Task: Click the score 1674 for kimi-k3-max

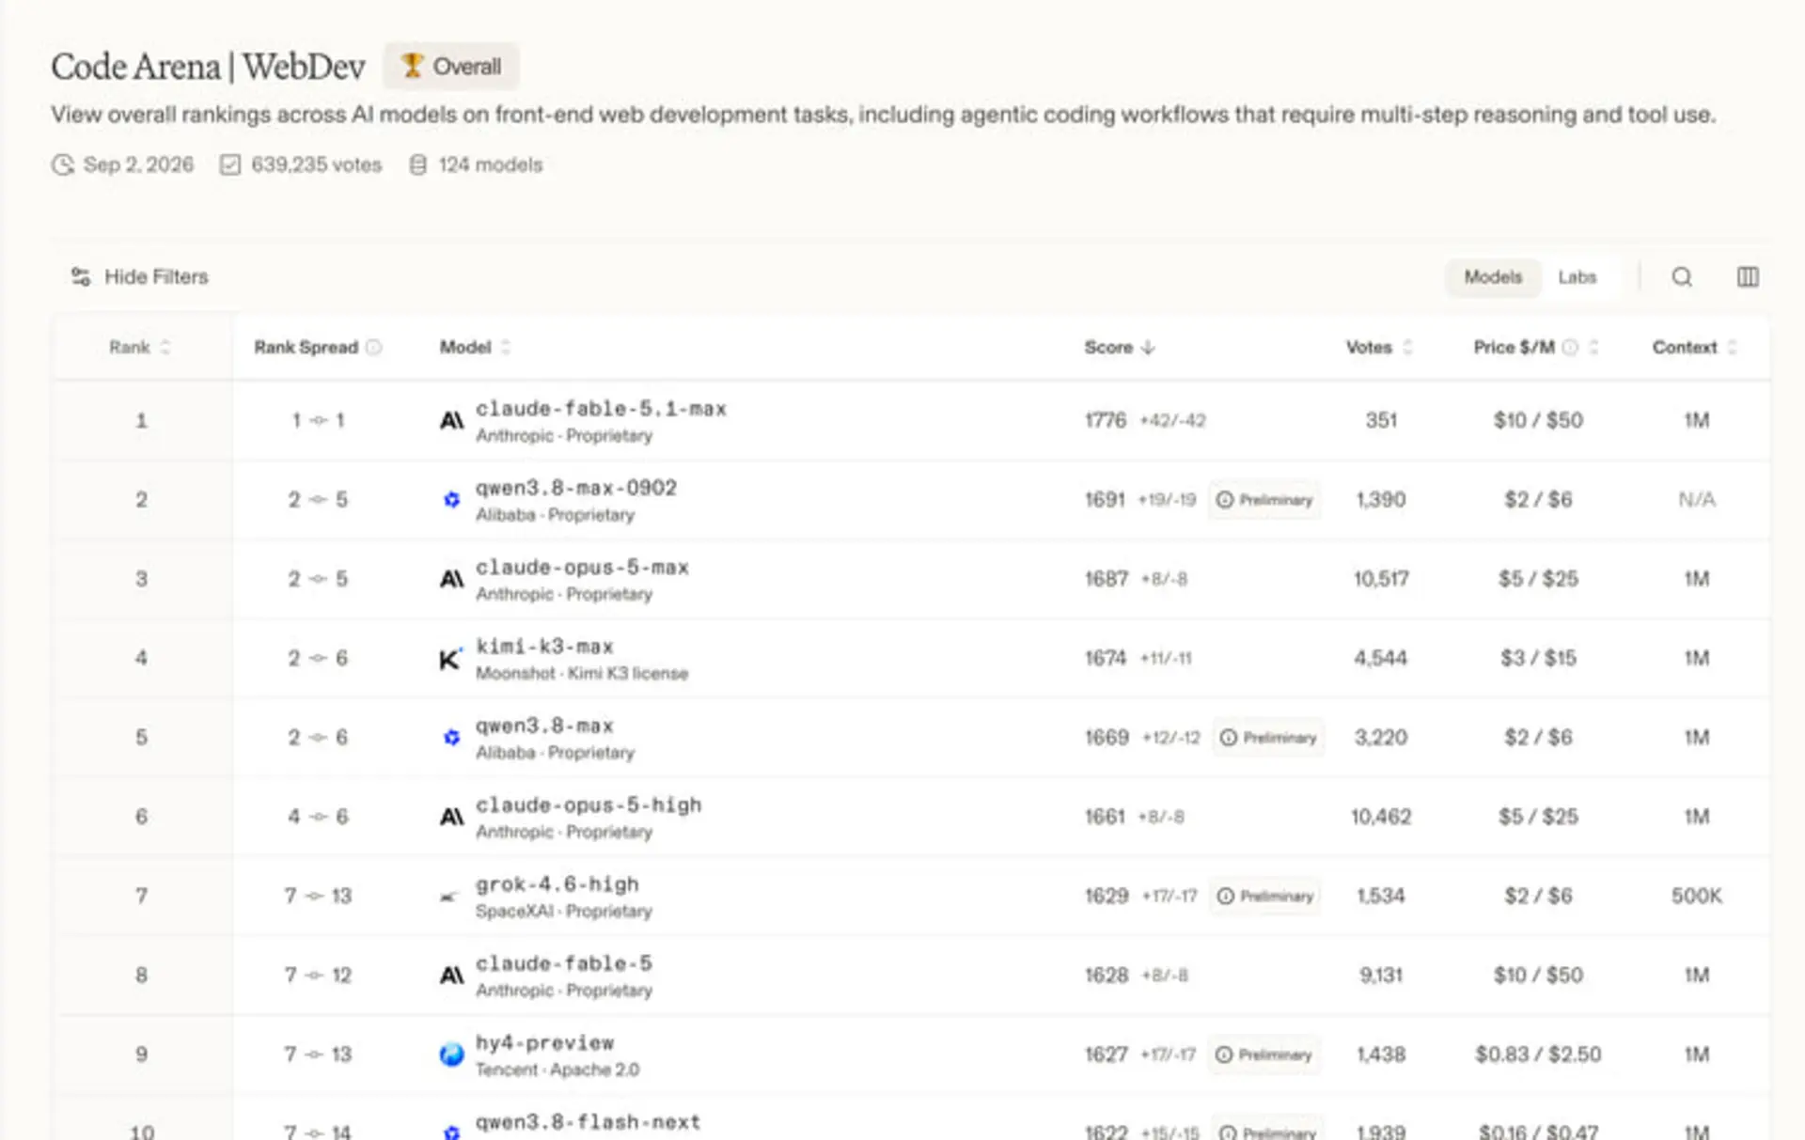Action: pyautogui.click(x=1106, y=658)
